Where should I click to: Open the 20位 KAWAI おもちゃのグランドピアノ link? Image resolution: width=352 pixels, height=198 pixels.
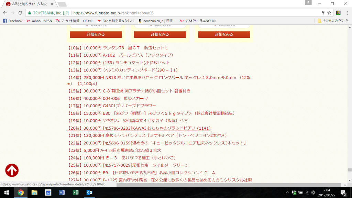pos(139,128)
